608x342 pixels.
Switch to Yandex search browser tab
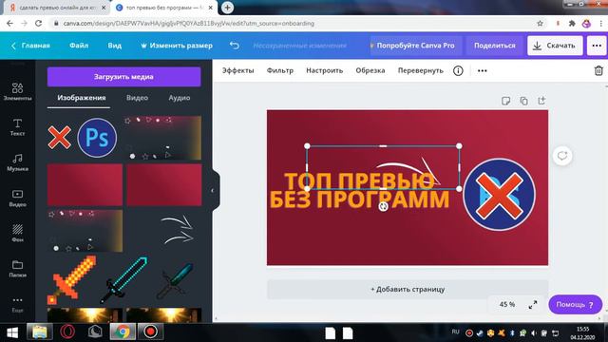57,8
